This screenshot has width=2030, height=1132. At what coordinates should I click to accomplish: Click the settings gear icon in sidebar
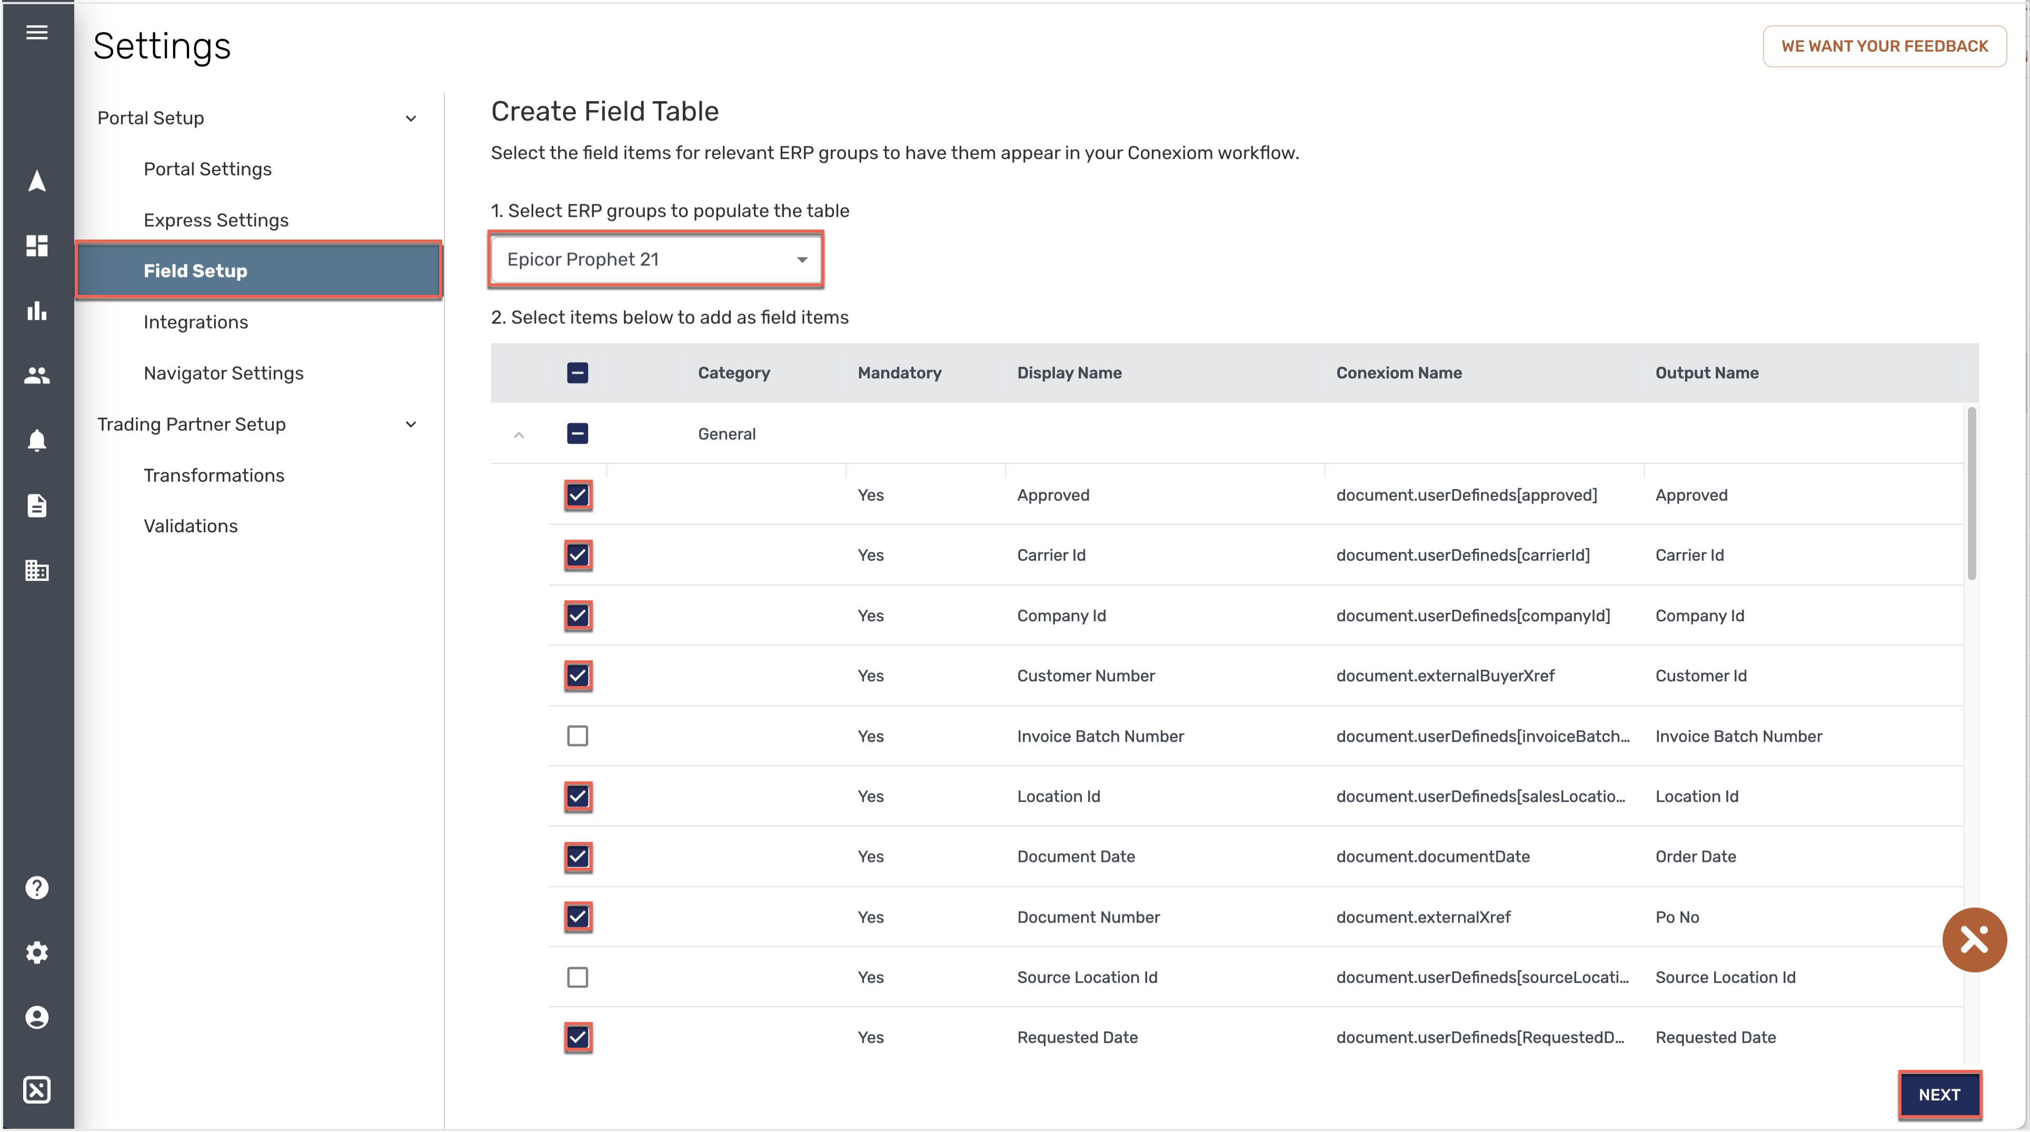pyautogui.click(x=36, y=952)
